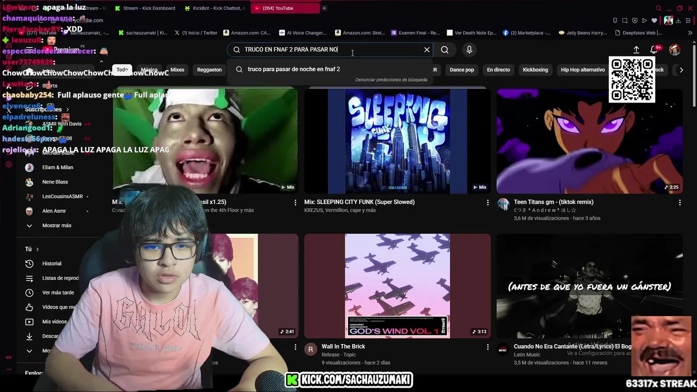Open bookmark Deepfakes Web

(x=640, y=33)
